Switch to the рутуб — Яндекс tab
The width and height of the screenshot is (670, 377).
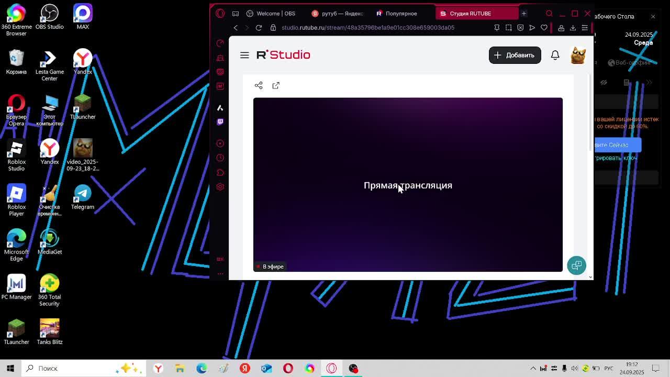pyautogui.click(x=338, y=14)
